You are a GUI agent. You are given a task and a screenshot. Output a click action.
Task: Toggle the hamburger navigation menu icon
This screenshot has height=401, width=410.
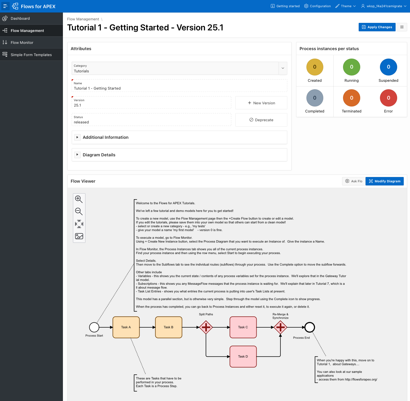tap(5, 6)
